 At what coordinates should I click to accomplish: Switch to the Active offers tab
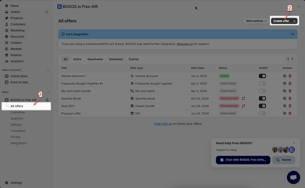click(x=77, y=59)
